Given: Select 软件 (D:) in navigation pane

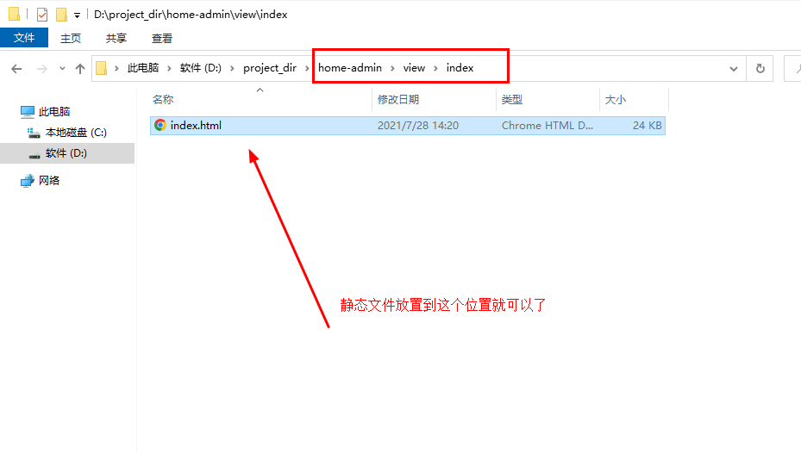Looking at the screenshot, I should [66, 153].
